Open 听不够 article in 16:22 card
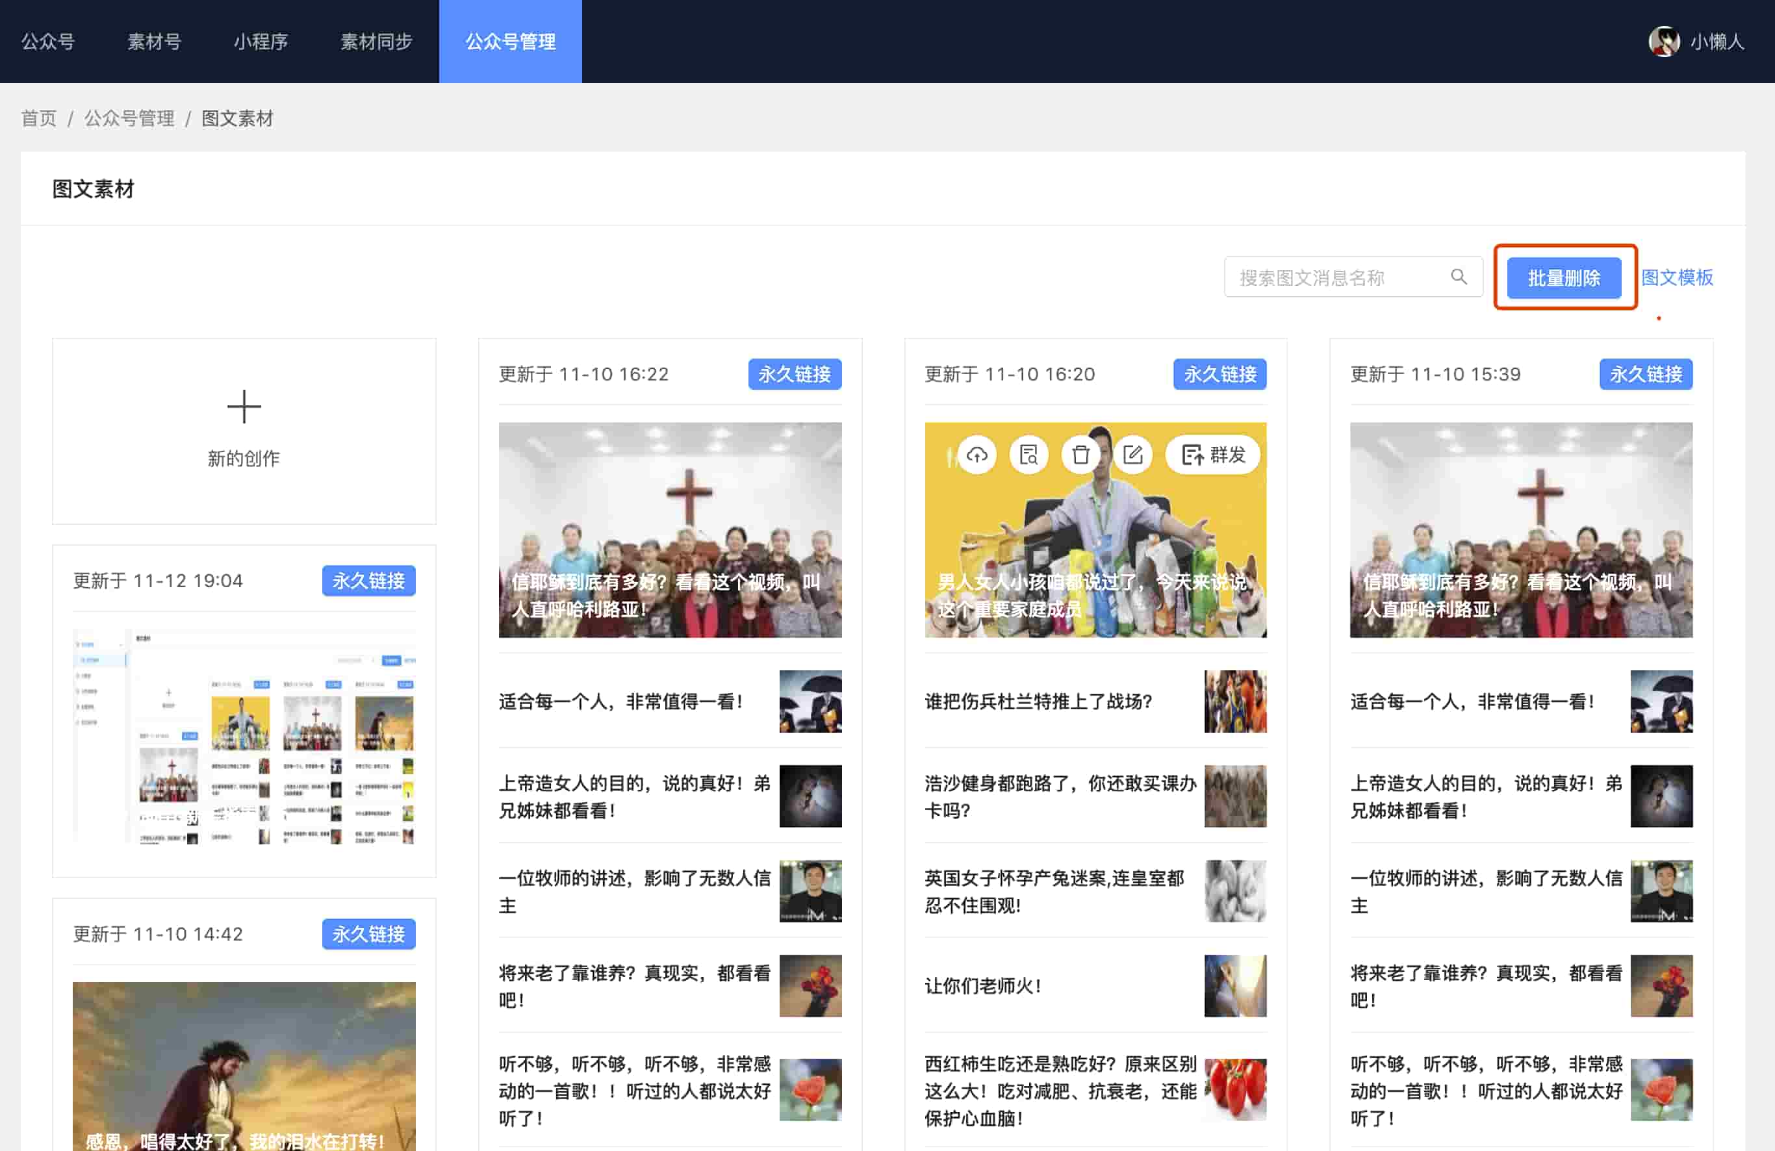This screenshot has width=1775, height=1151. tap(635, 1091)
